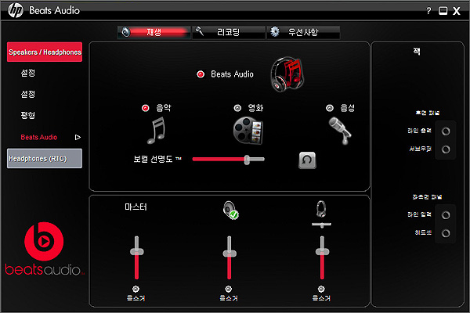Select the Speakers / Headphones device
Image resolution: width=470 pixels, height=313 pixels.
tap(45, 52)
